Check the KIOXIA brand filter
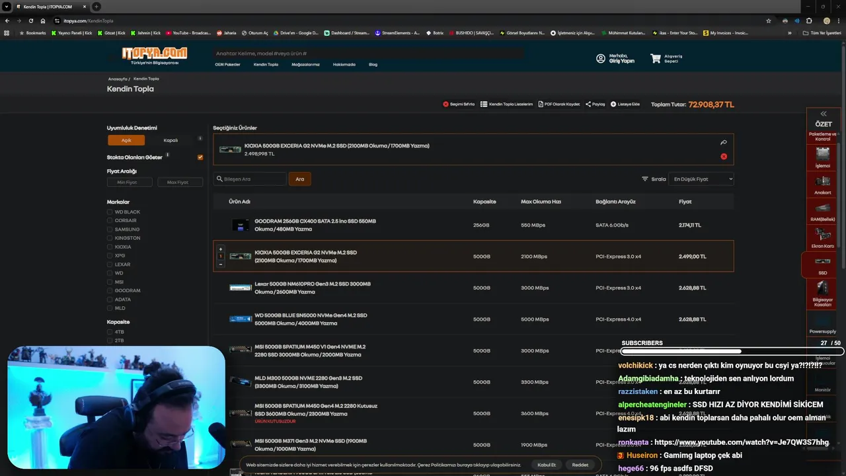846x476 pixels. [110, 247]
